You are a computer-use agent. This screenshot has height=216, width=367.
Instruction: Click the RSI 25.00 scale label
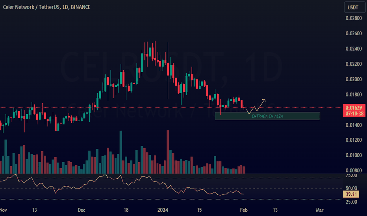tap(351, 202)
